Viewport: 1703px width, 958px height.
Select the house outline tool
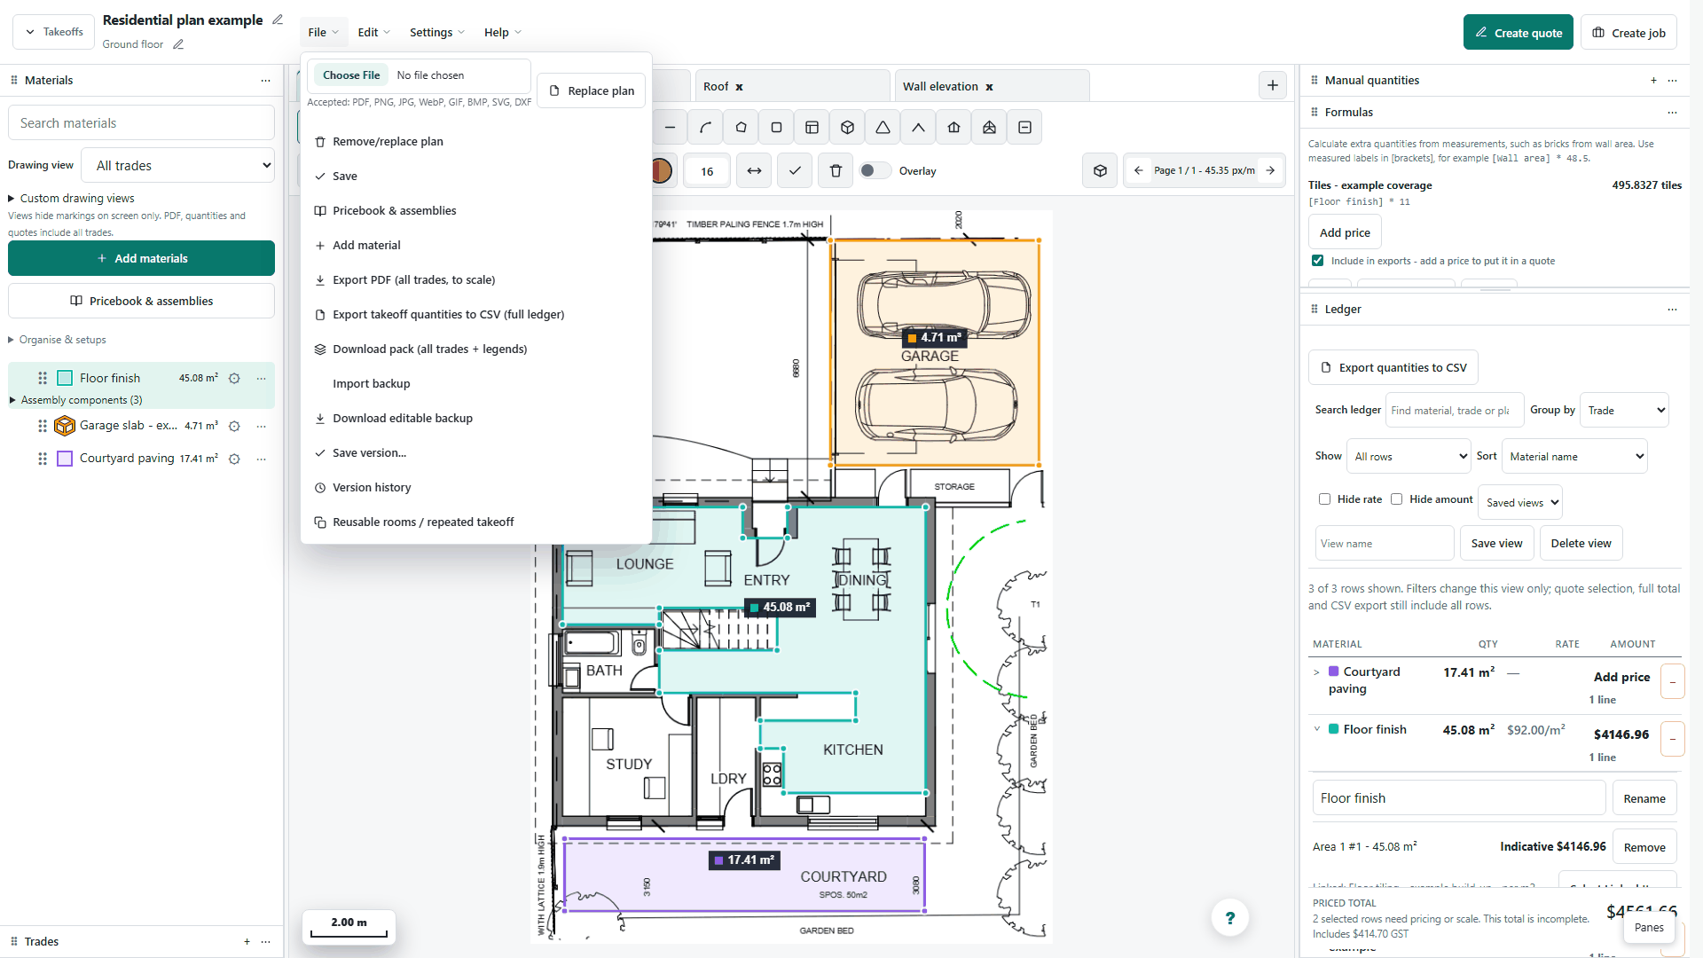click(954, 128)
